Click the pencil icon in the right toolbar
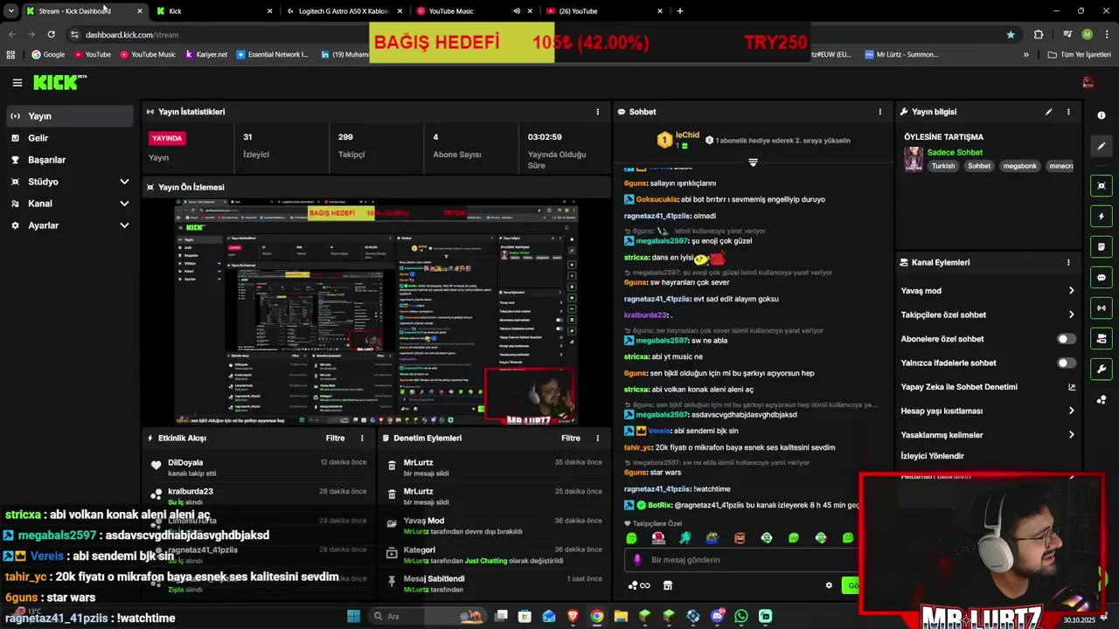 point(1102,146)
